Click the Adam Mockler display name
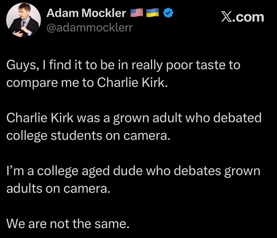This screenshot has width=277, height=238. point(86,13)
